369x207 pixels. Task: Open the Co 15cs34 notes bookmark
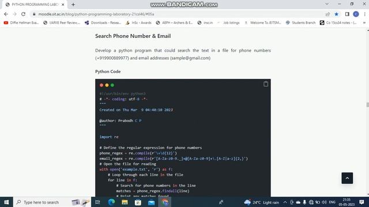click(x=338, y=22)
